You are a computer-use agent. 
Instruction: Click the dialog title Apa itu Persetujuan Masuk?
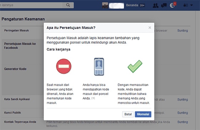pyautogui.click(x=71, y=28)
